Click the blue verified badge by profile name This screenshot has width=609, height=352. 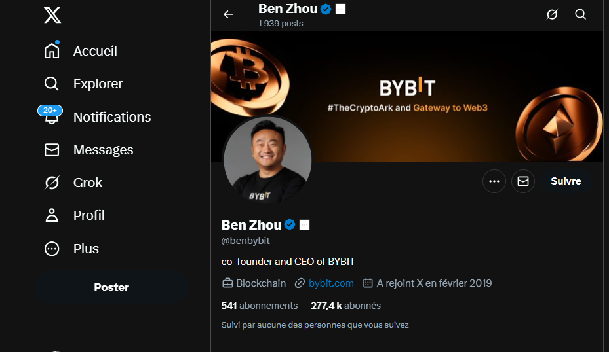290,225
